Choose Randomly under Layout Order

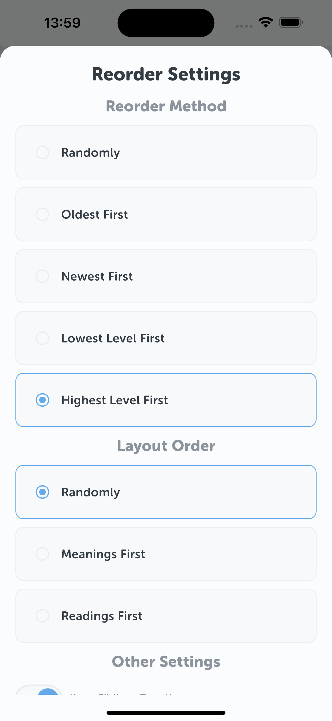point(42,492)
